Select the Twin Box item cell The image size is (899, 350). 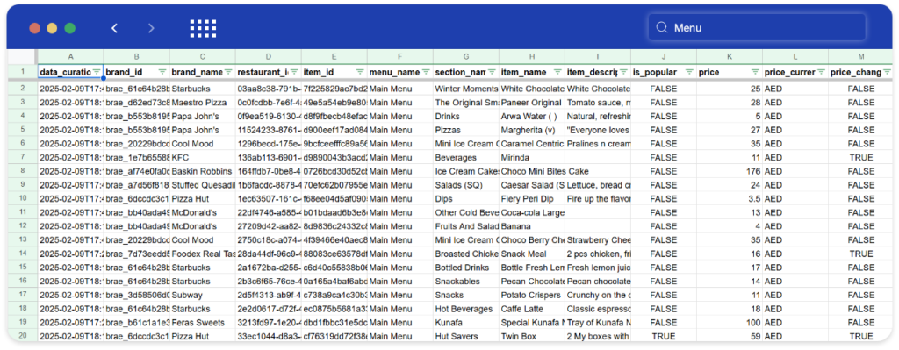pos(532,336)
